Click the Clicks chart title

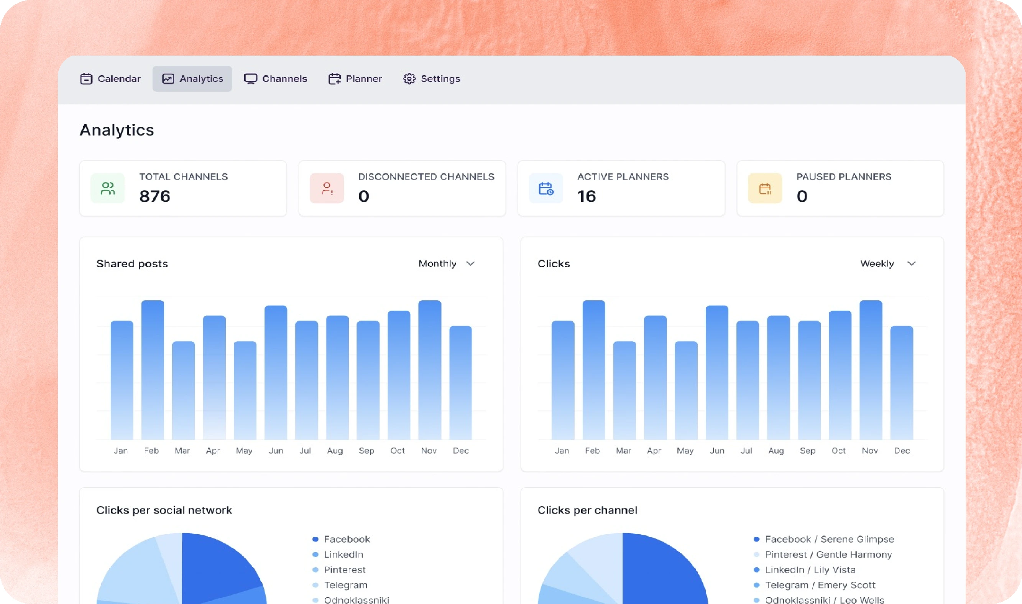tap(554, 264)
